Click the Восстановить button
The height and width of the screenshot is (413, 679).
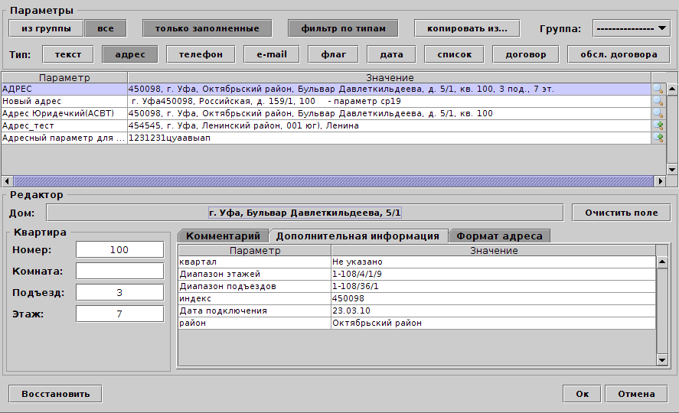click(55, 394)
